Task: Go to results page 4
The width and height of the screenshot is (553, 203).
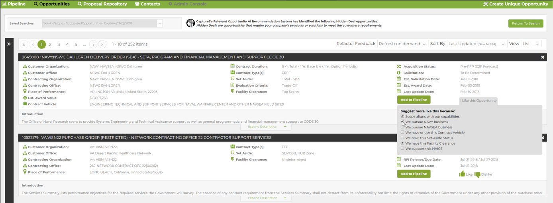Action: [x=67, y=44]
